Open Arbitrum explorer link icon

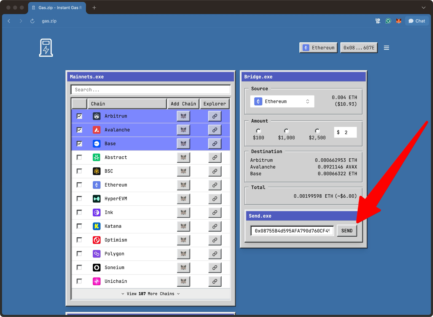coord(215,116)
